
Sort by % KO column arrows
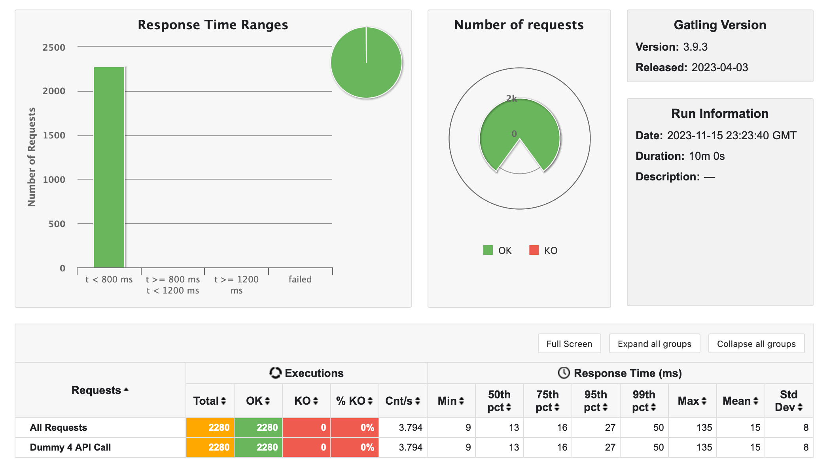[x=370, y=401]
